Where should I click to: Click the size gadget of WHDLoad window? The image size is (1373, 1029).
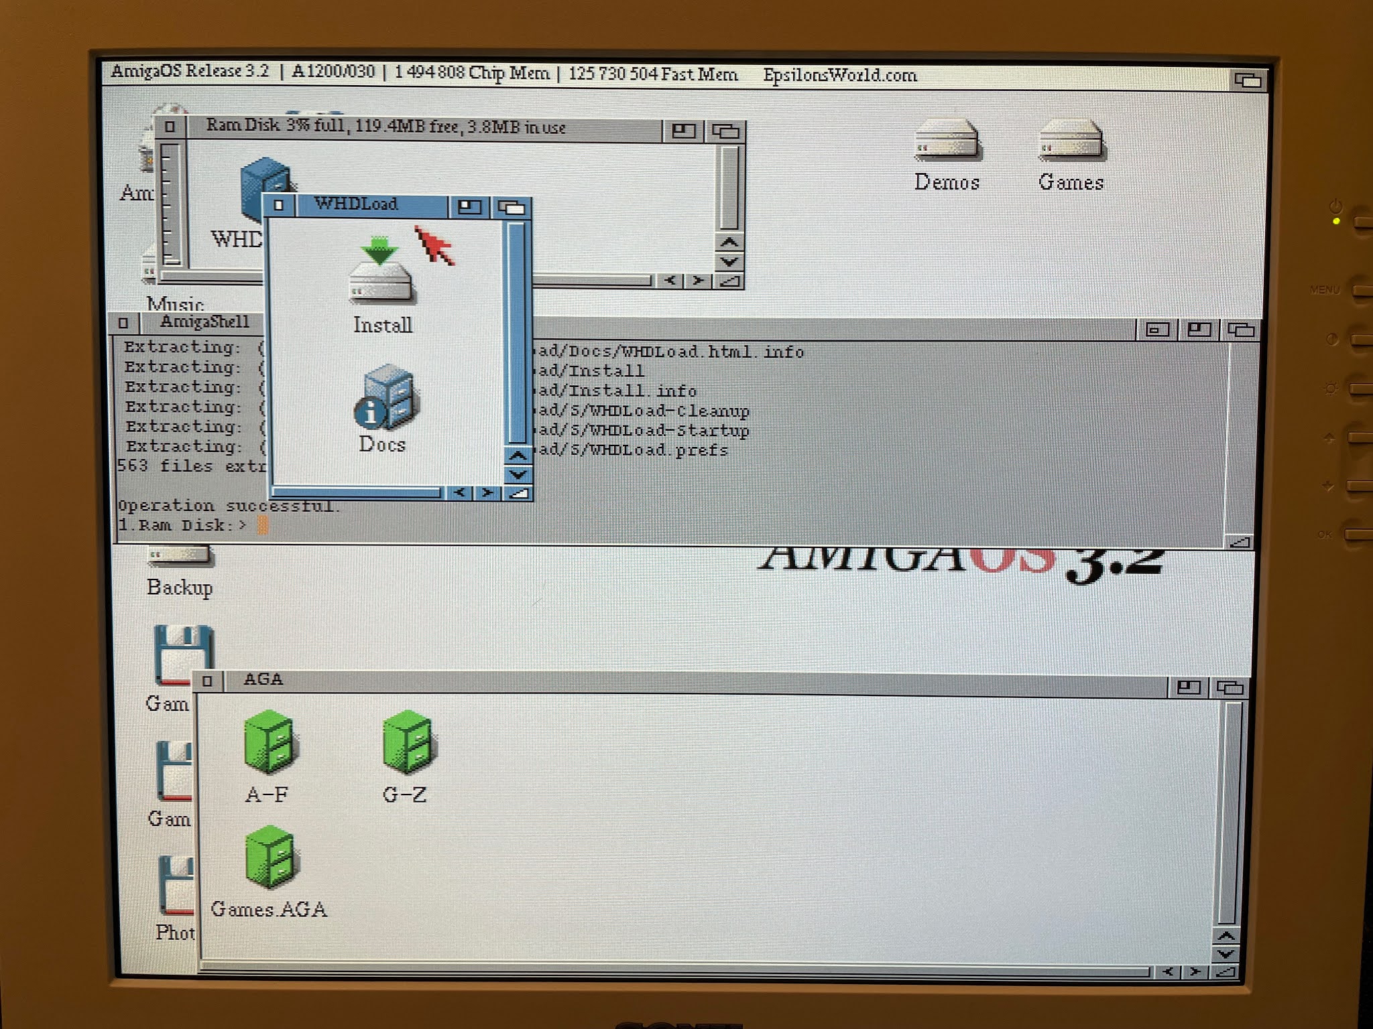point(518,494)
